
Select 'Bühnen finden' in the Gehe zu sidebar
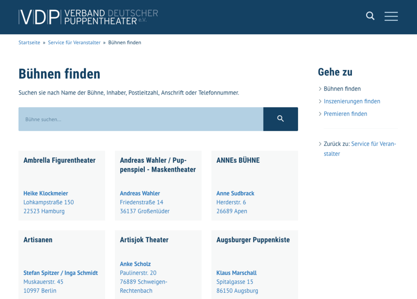[x=342, y=89]
